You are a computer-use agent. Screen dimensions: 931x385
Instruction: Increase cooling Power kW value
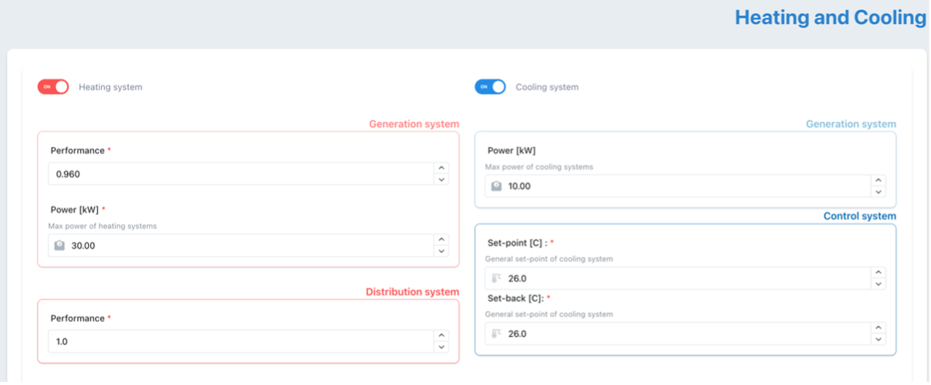878,180
